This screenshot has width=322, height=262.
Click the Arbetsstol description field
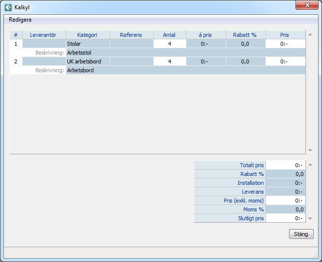coord(185,53)
